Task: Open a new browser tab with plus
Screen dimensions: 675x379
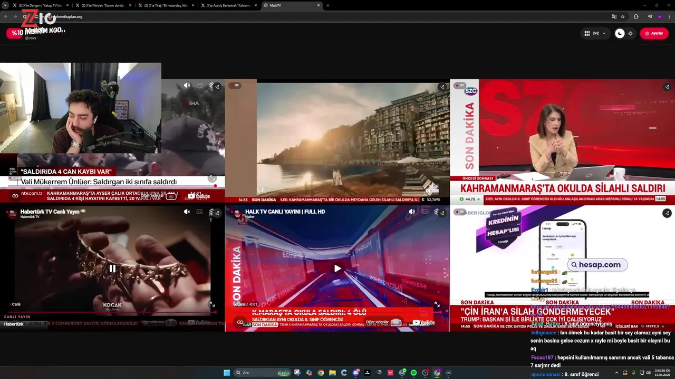Action: click(x=328, y=5)
